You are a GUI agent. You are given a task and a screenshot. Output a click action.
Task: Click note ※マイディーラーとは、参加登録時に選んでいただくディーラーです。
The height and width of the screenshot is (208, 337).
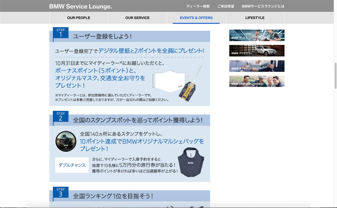(103, 95)
